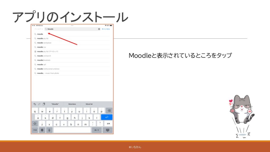Toggle the 全角 full-width key

108,123
